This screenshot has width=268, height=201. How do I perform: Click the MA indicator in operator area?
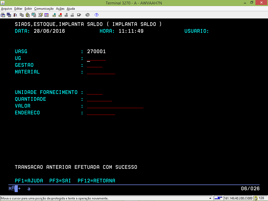(x=12, y=188)
